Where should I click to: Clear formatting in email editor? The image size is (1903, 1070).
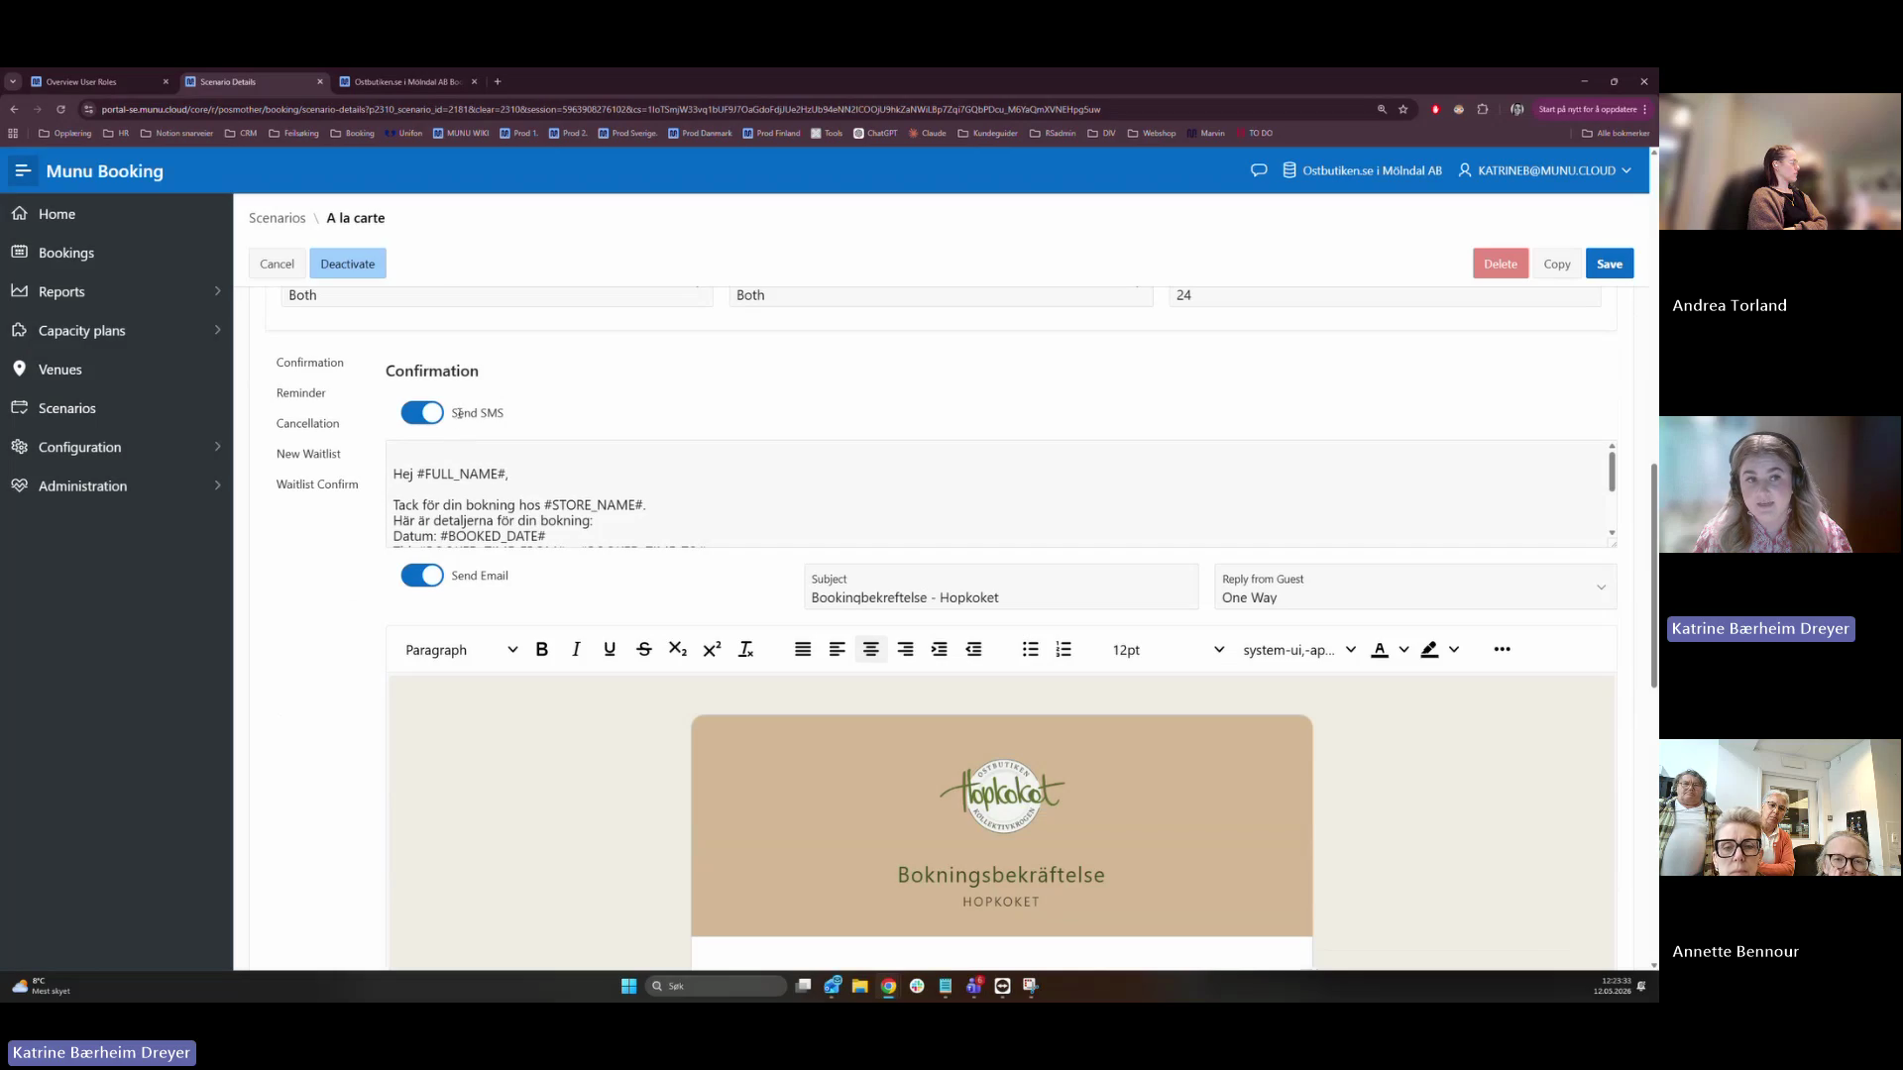[746, 650]
